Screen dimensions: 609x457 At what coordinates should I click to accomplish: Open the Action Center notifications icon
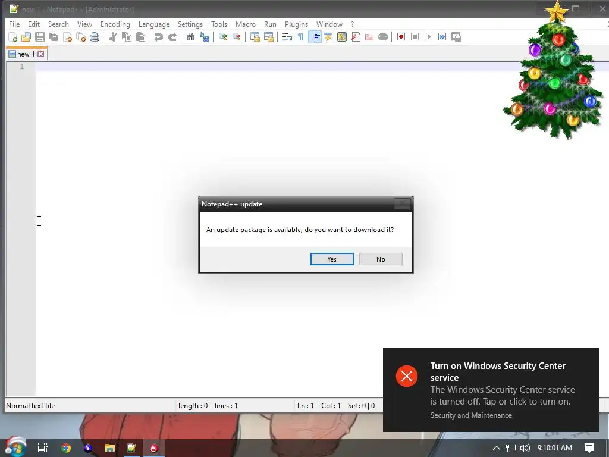click(x=589, y=448)
